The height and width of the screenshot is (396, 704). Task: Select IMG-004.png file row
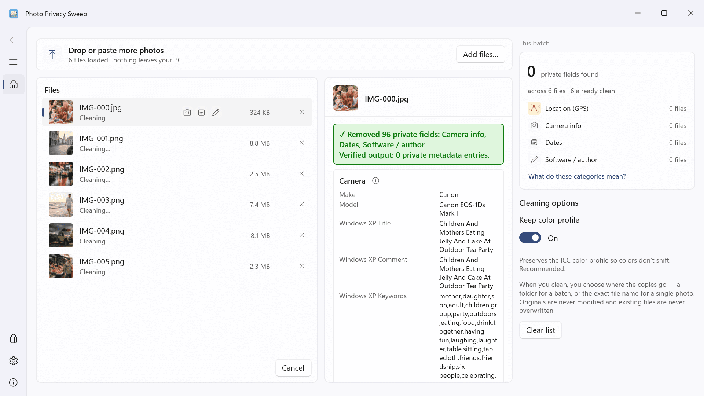177,235
